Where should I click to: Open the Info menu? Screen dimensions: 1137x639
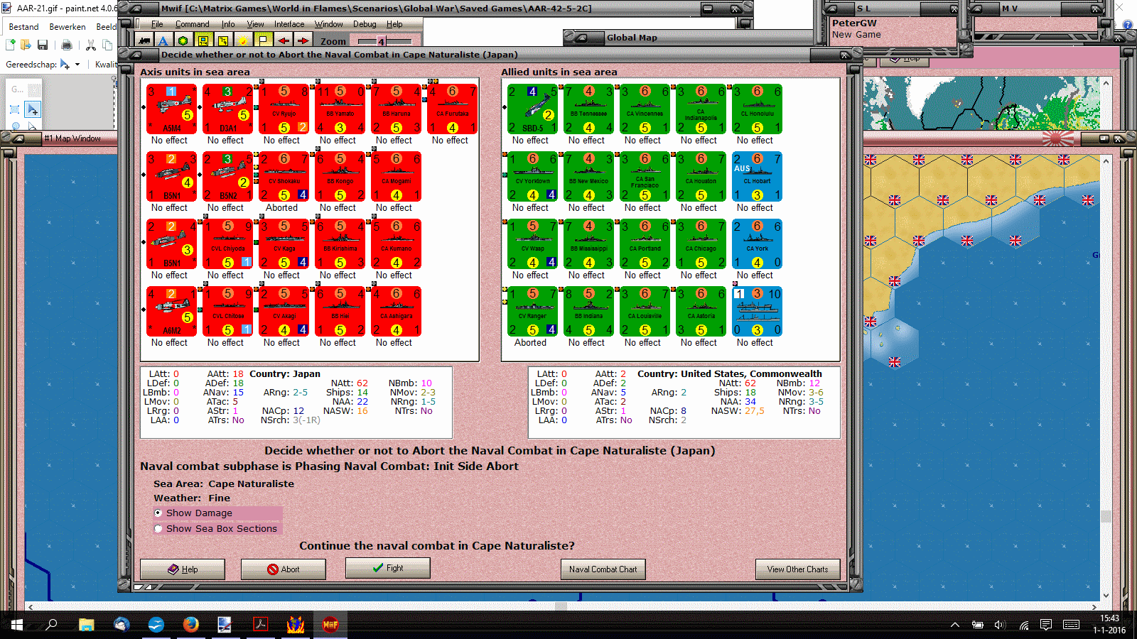[x=228, y=24]
